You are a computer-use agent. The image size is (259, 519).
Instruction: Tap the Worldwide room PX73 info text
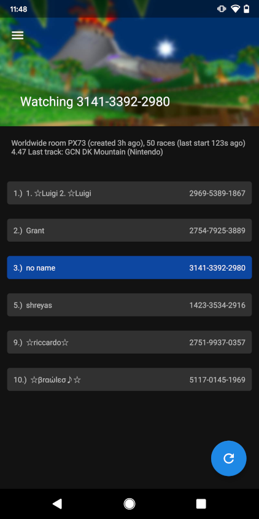pos(128,148)
